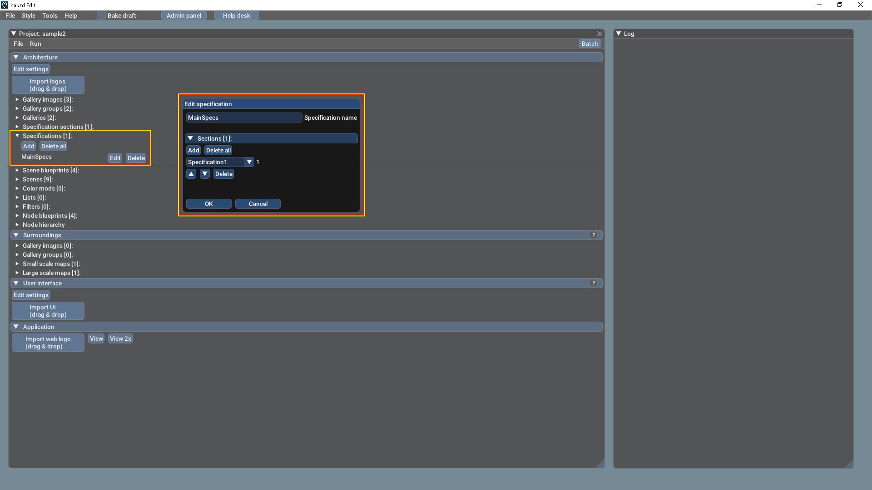
Task: Open the Style menu
Action: (28, 15)
